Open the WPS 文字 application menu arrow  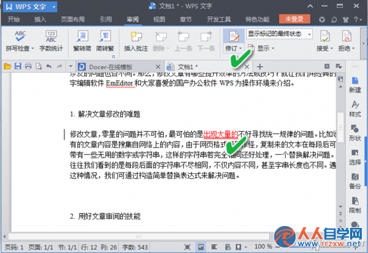pos(54,7)
